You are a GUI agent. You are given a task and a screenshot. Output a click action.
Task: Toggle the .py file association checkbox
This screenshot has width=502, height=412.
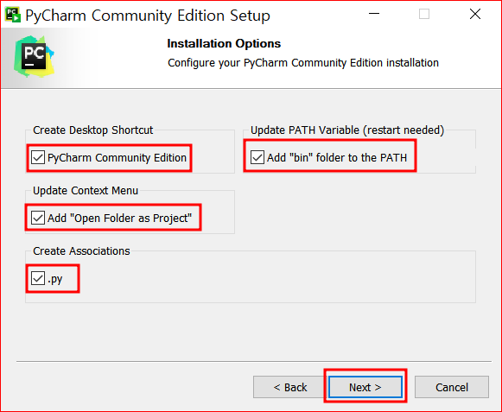(x=38, y=278)
